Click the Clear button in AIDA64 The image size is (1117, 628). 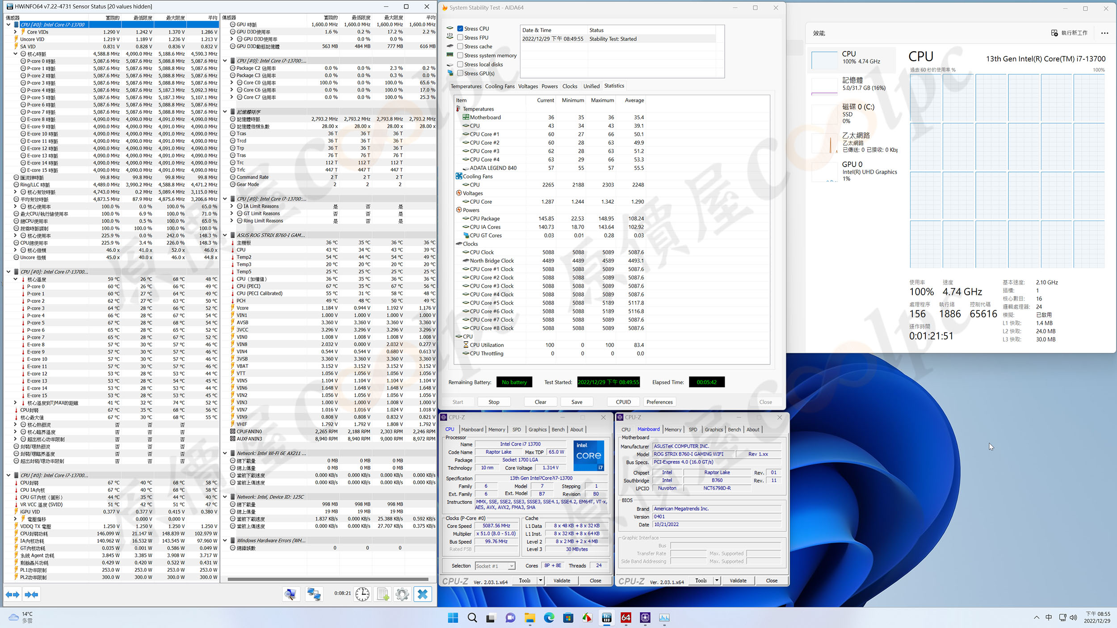click(540, 402)
